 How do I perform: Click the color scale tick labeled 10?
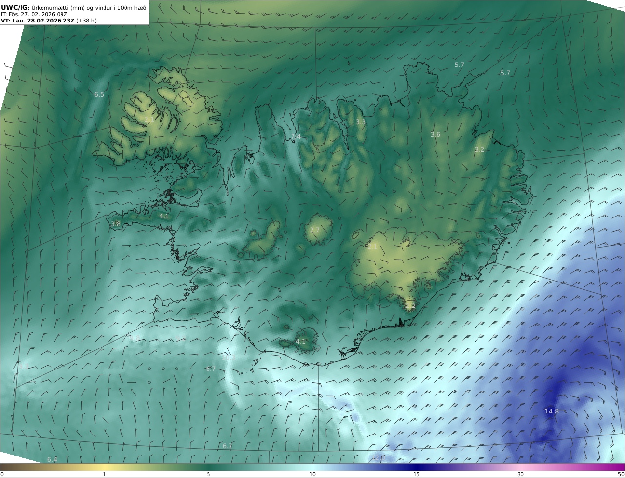pyautogui.click(x=312, y=474)
